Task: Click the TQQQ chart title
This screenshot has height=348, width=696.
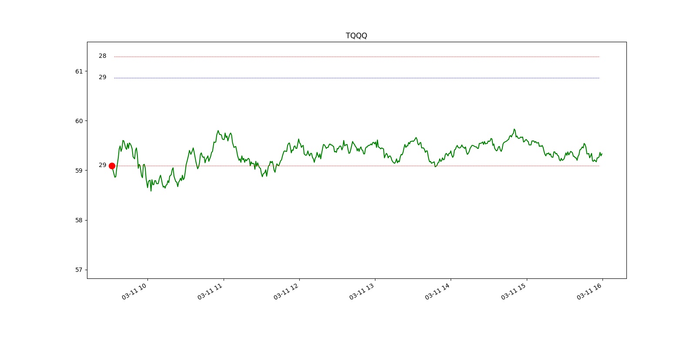Action: (x=356, y=36)
